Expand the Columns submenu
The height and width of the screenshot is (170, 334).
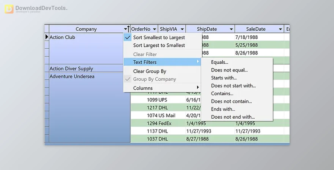[163, 88]
